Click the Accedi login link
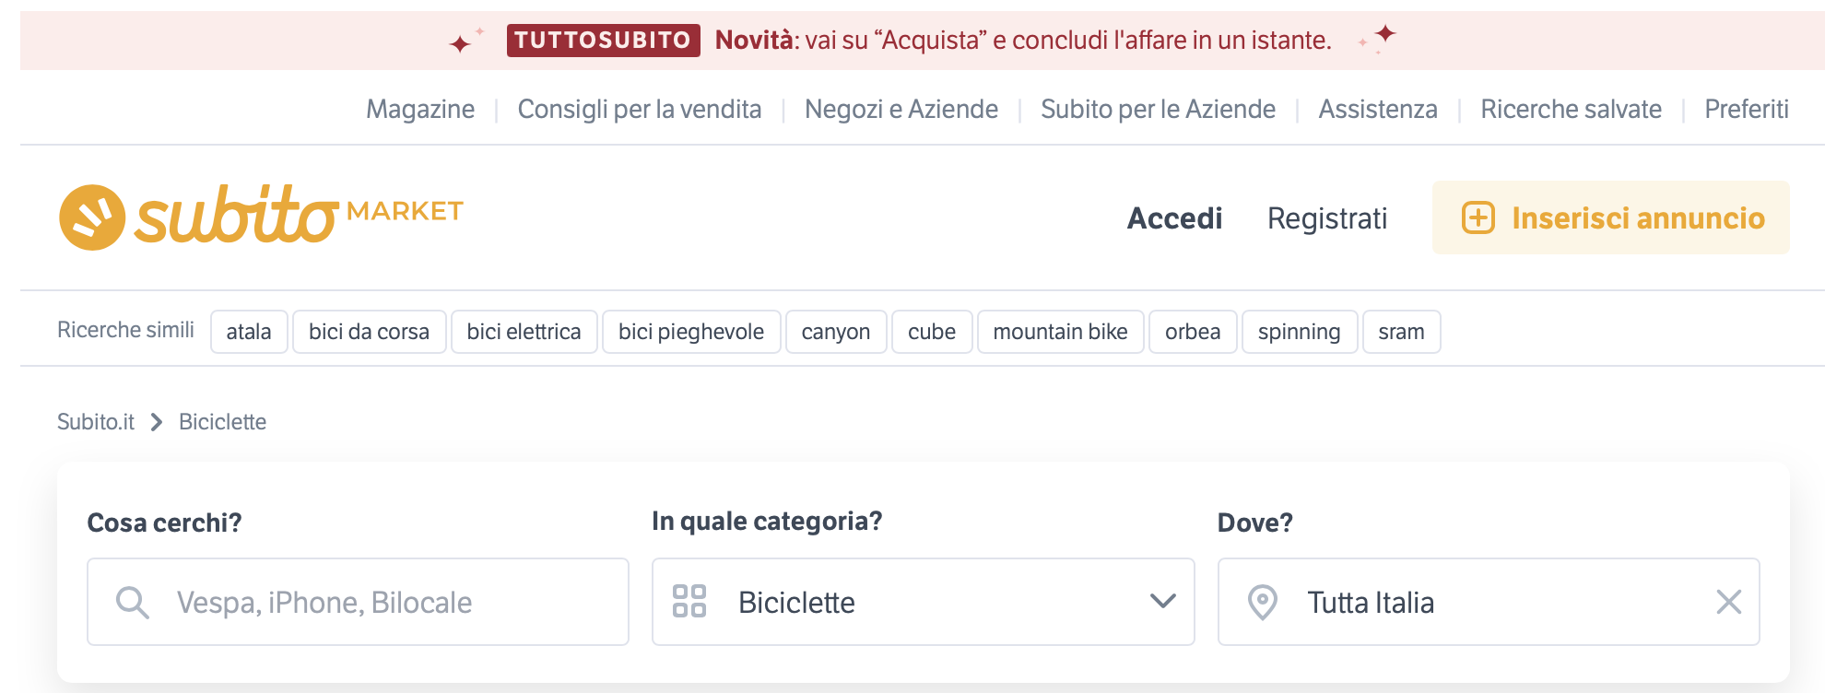Viewport: 1825px width, 693px height. (x=1174, y=218)
